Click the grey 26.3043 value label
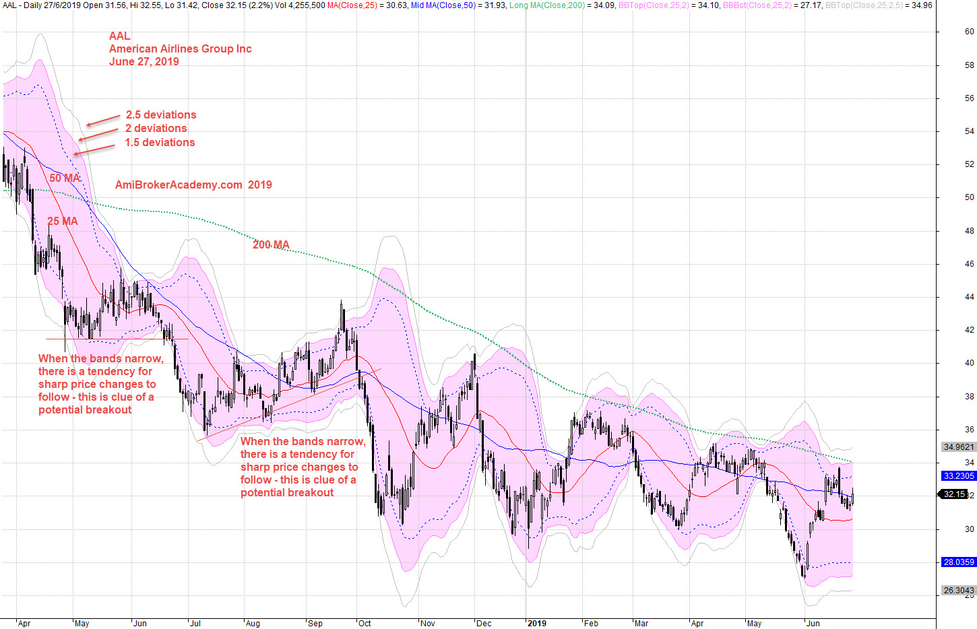The width and height of the screenshot is (977, 629). [x=958, y=590]
